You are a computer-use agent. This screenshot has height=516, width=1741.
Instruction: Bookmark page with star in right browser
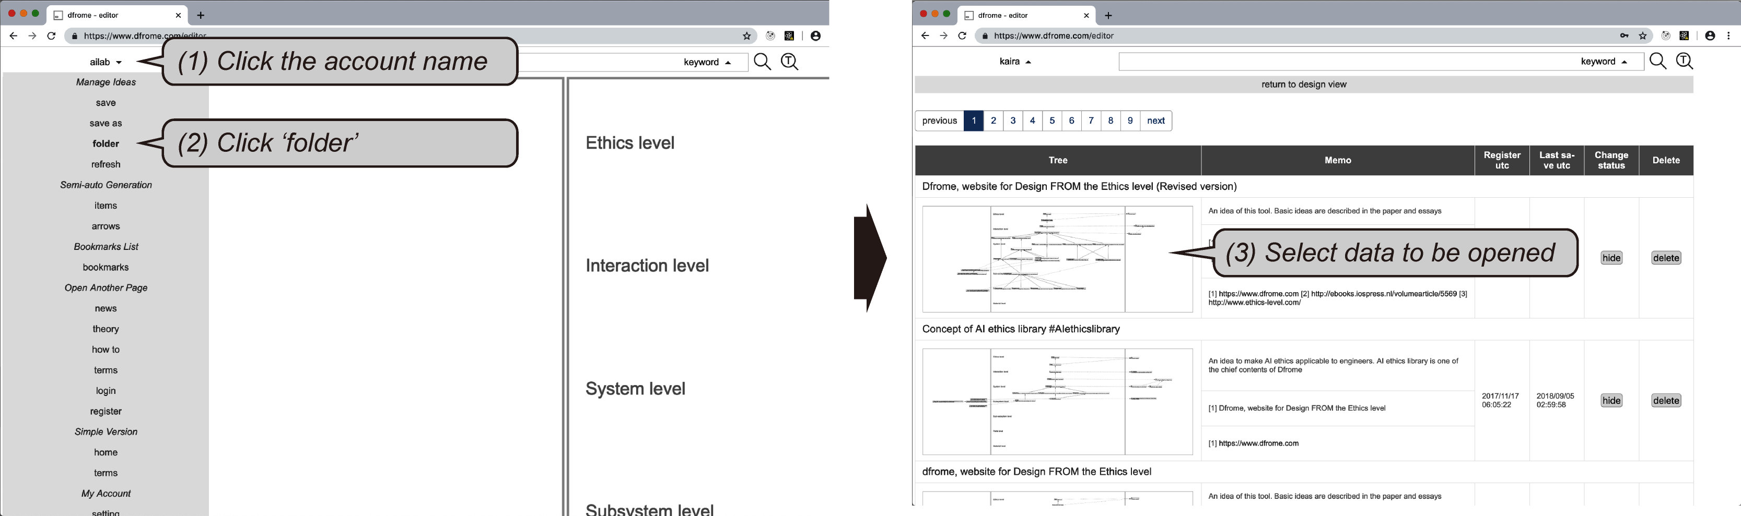1643,36
